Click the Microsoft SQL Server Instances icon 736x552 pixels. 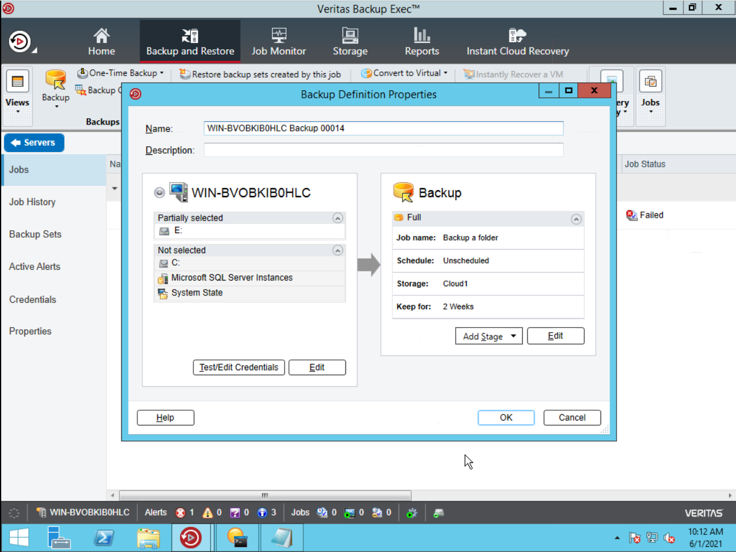click(x=163, y=278)
